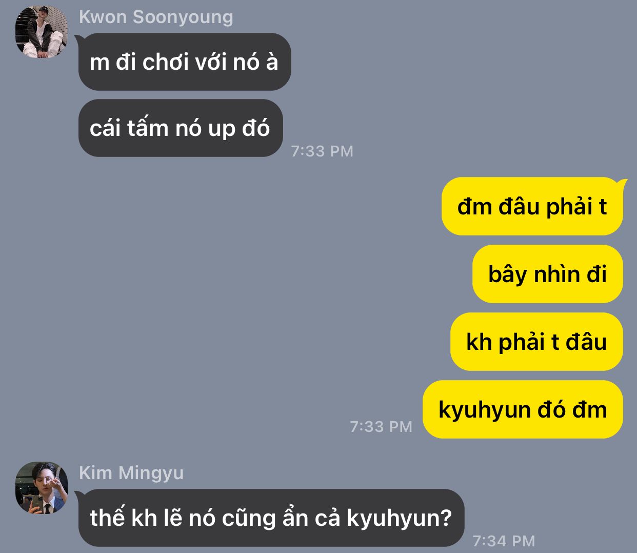
Task: Click the word 'kyuhyun' in the yellow bubble
Action: tap(484, 410)
